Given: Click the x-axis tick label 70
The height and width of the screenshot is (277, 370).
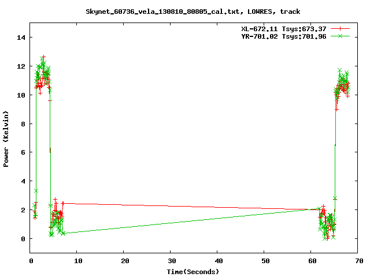Looking at the screenshot, I should coord(359,261).
